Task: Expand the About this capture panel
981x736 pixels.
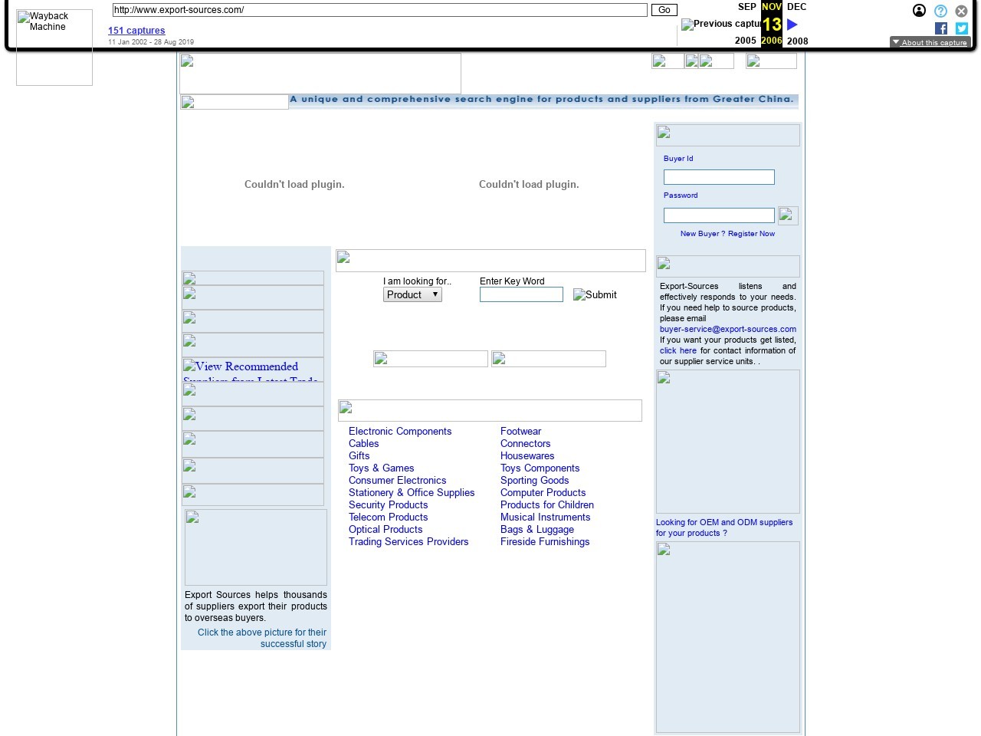Action: (930, 42)
